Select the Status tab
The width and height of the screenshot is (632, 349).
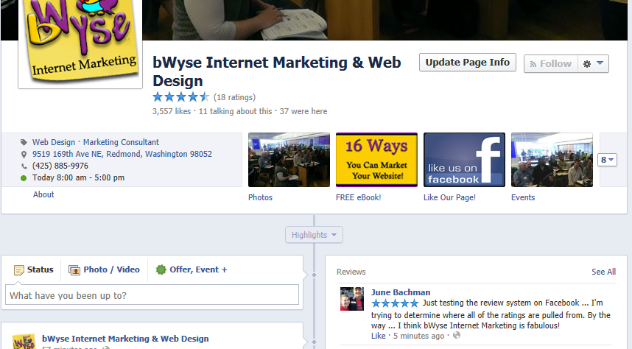coord(33,269)
